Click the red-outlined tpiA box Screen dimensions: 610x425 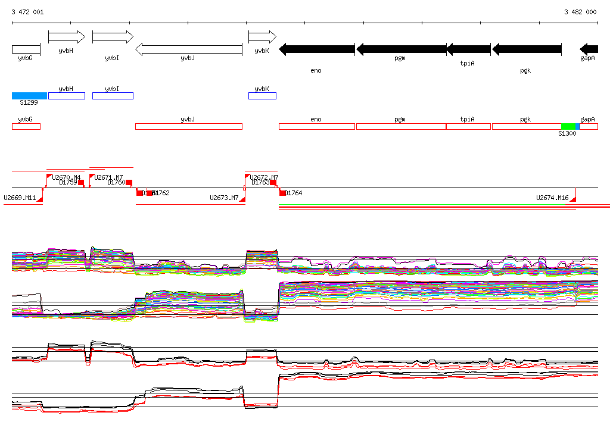coord(468,126)
